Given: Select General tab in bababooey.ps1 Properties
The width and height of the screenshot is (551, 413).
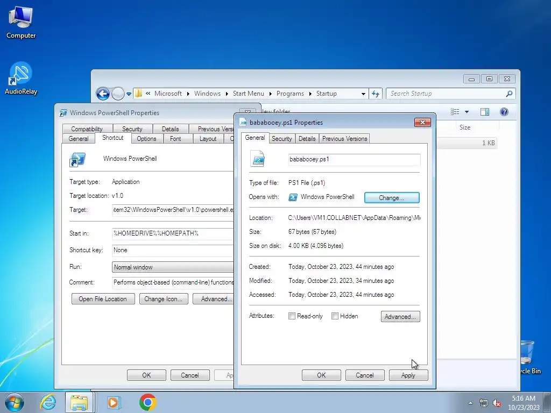Looking at the screenshot, I should [255, 138].
